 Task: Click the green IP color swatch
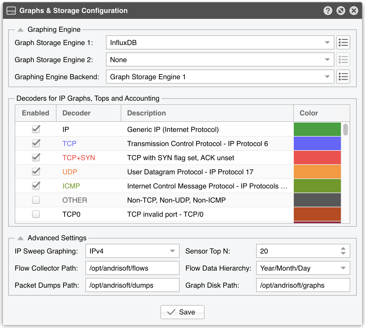pyautogui.click(x=317, y=129)
